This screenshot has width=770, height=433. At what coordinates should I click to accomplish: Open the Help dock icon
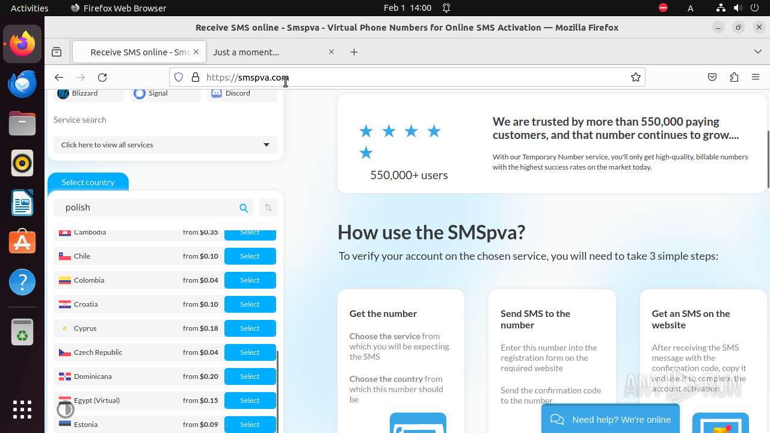click(x=22, y=282)
